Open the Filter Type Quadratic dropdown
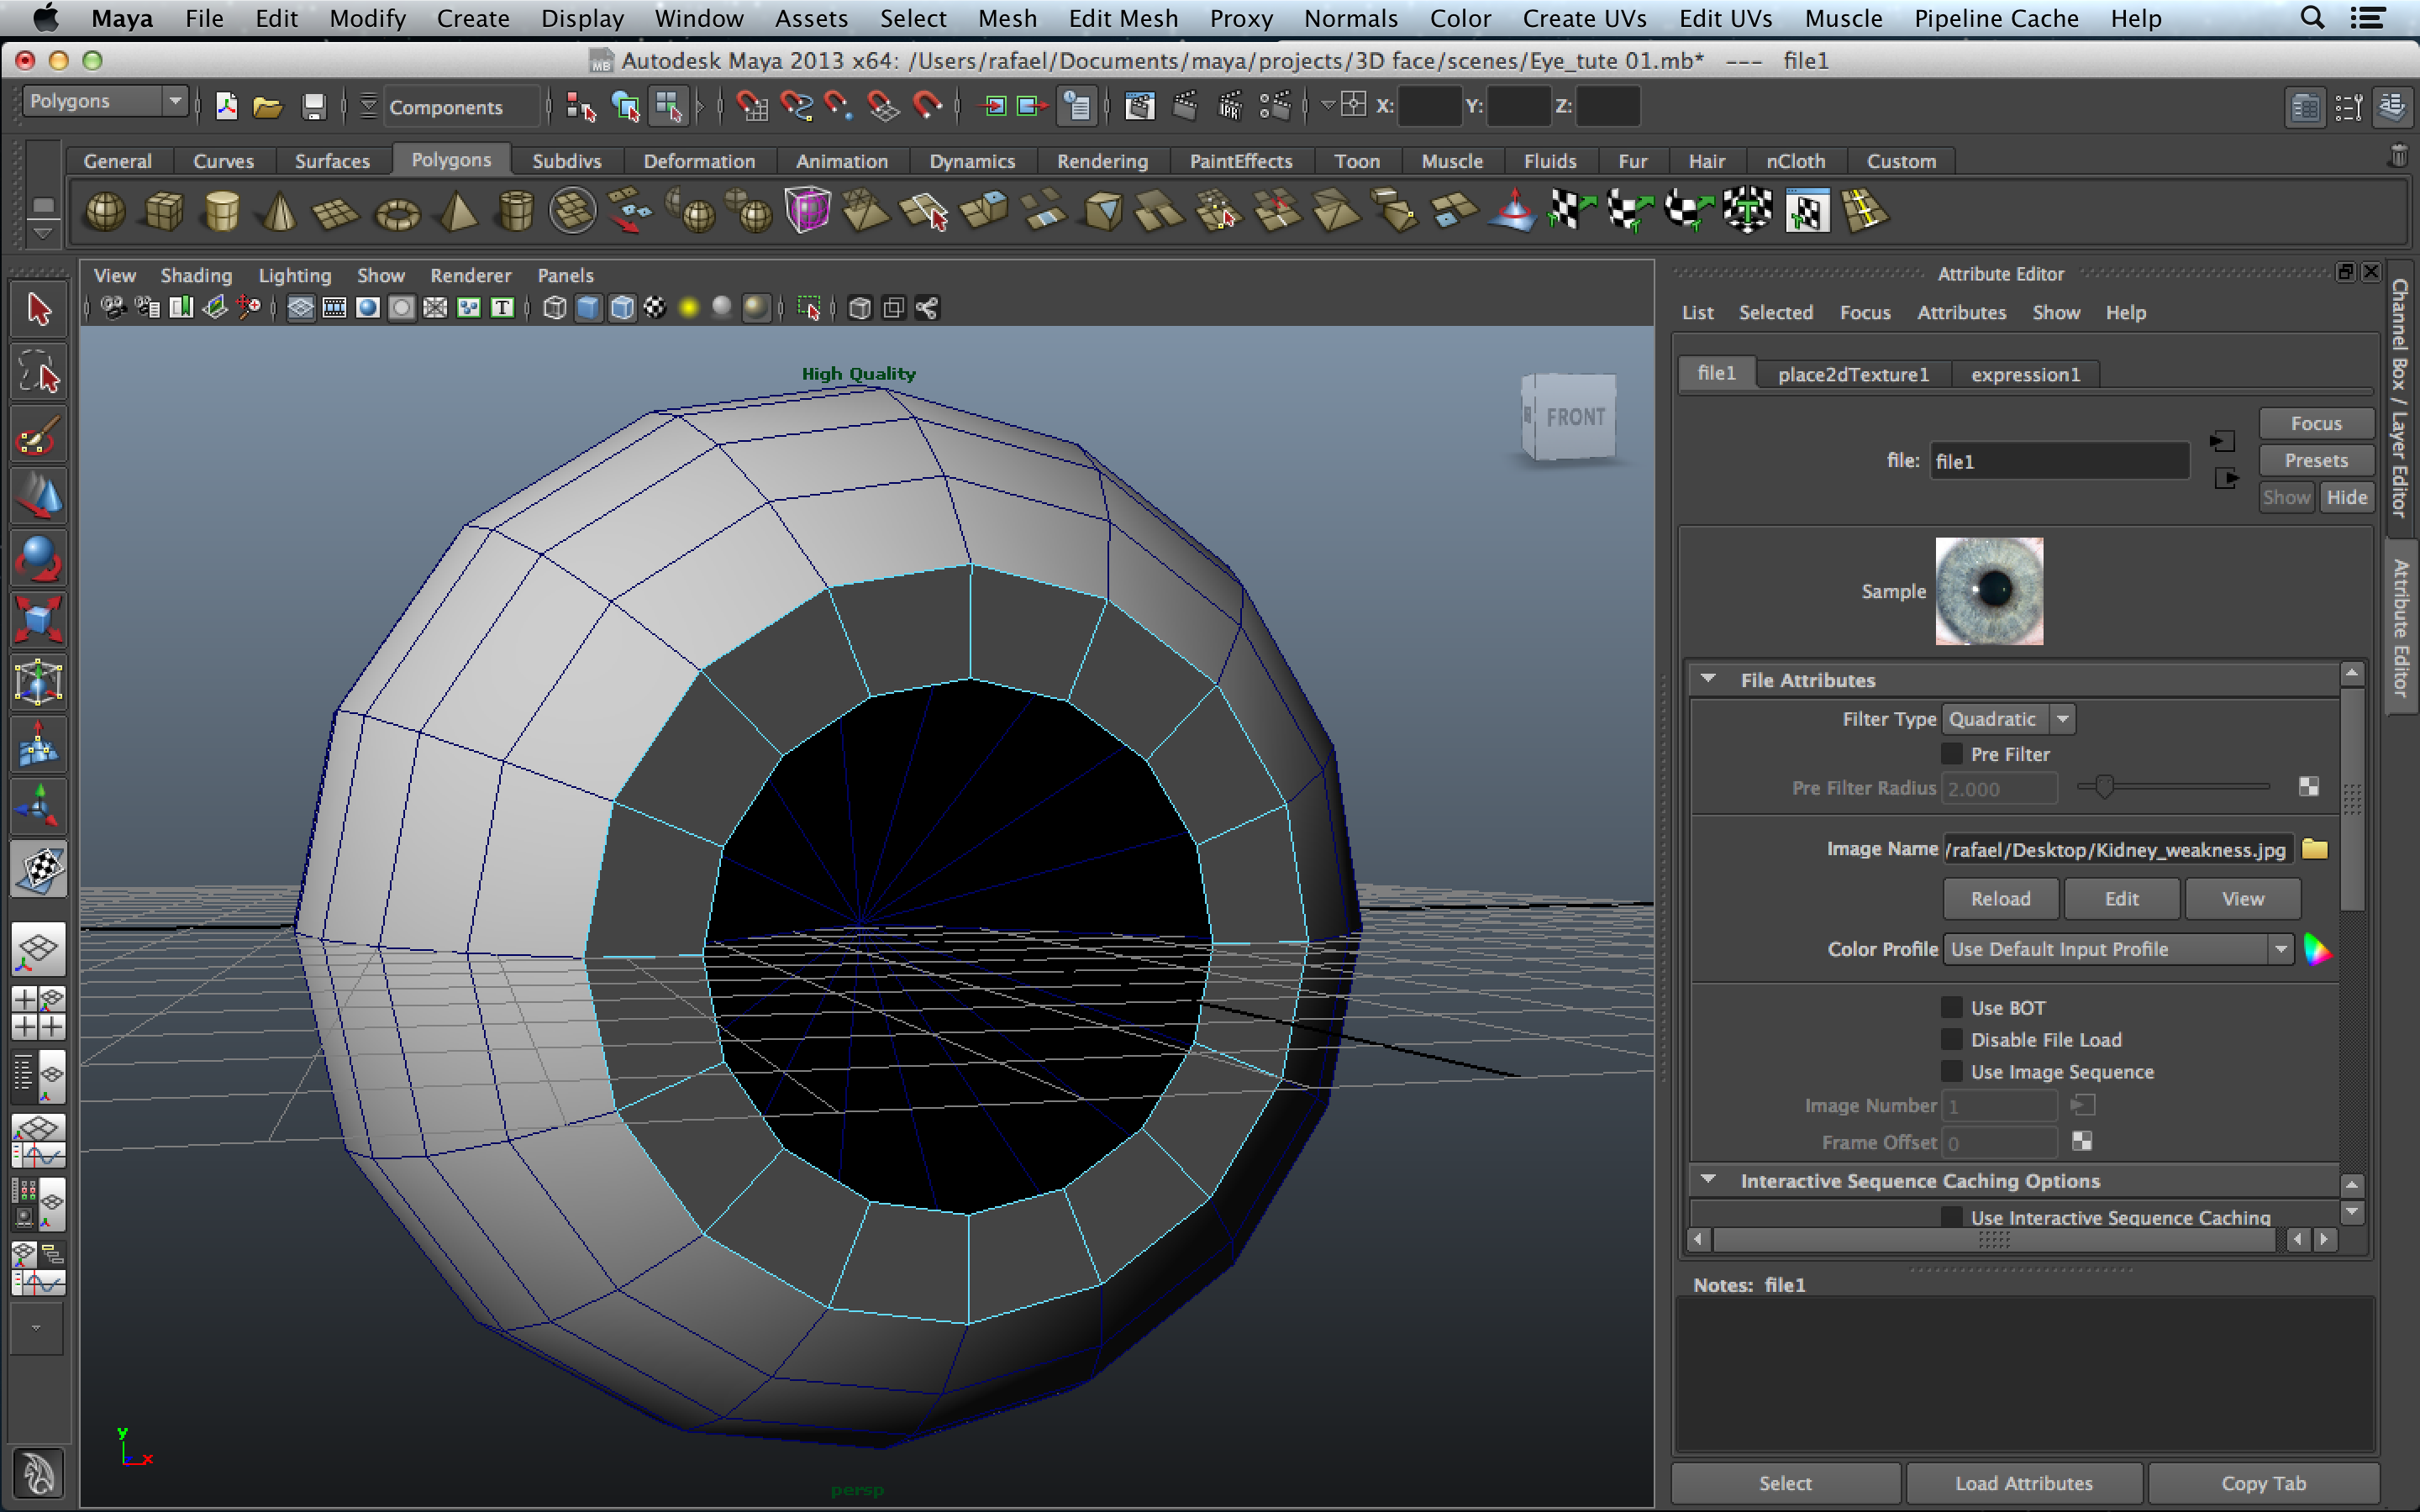The image size is (2420, 1512). pyautogui.click(x=2008, y=719)
